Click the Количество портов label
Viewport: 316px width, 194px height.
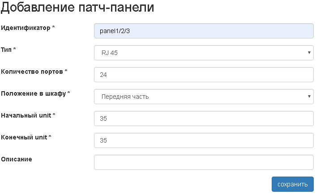tap(32, 72)
